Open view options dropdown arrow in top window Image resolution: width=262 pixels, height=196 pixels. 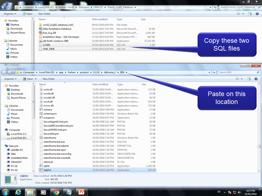(x=243, y=14)
